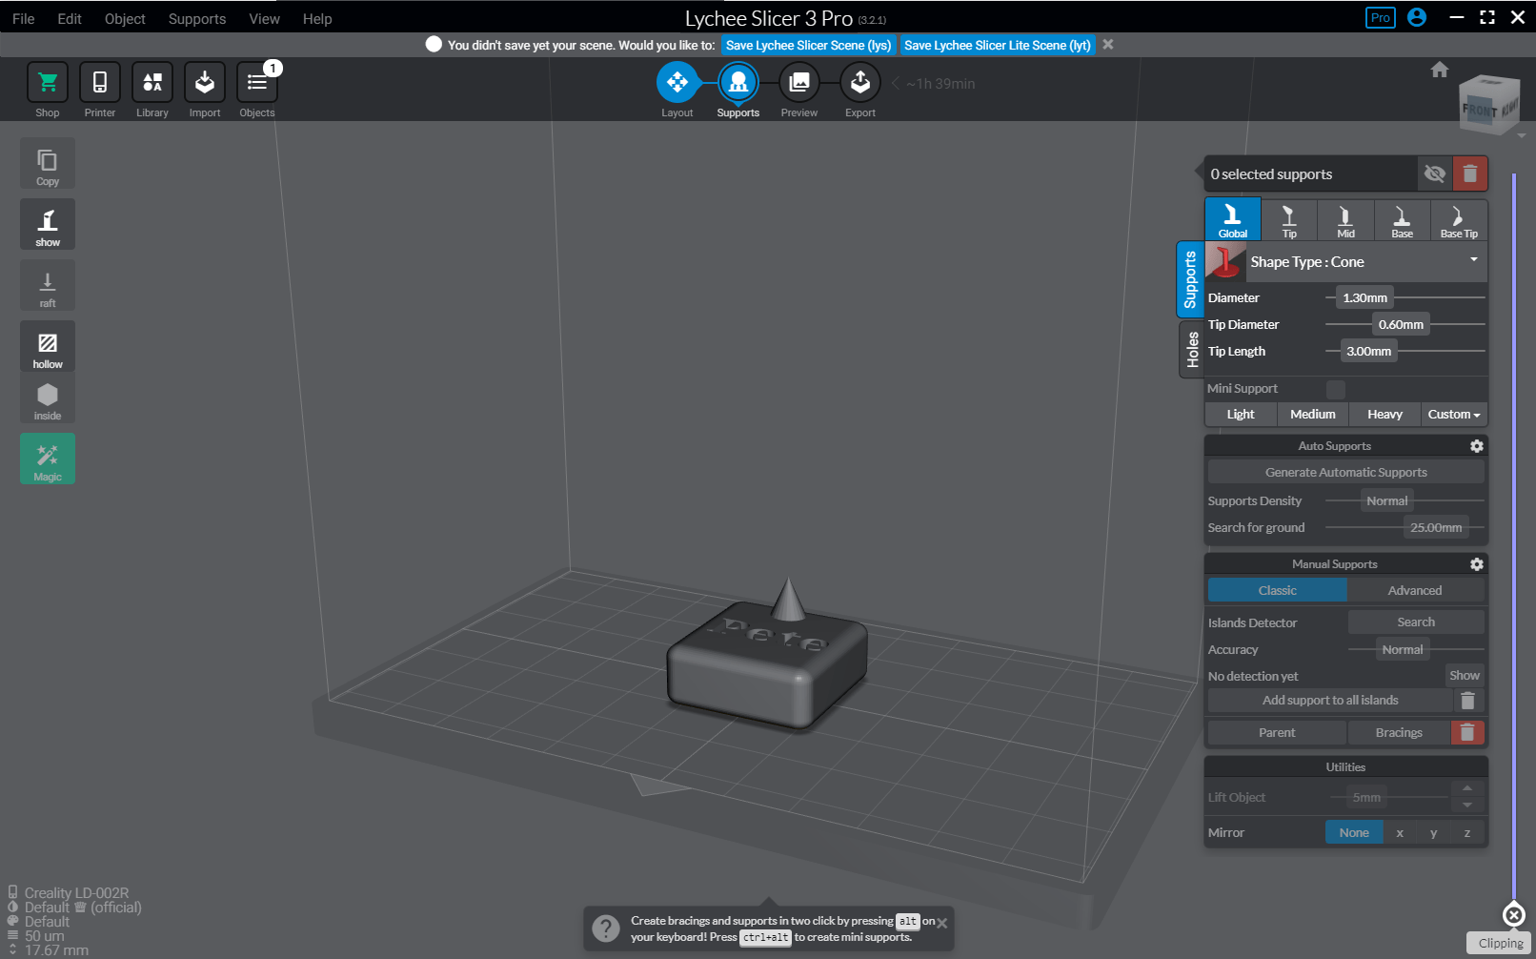Open the Printer settings icon
The height and width of the screenshot is (959, 1536).
99,84
